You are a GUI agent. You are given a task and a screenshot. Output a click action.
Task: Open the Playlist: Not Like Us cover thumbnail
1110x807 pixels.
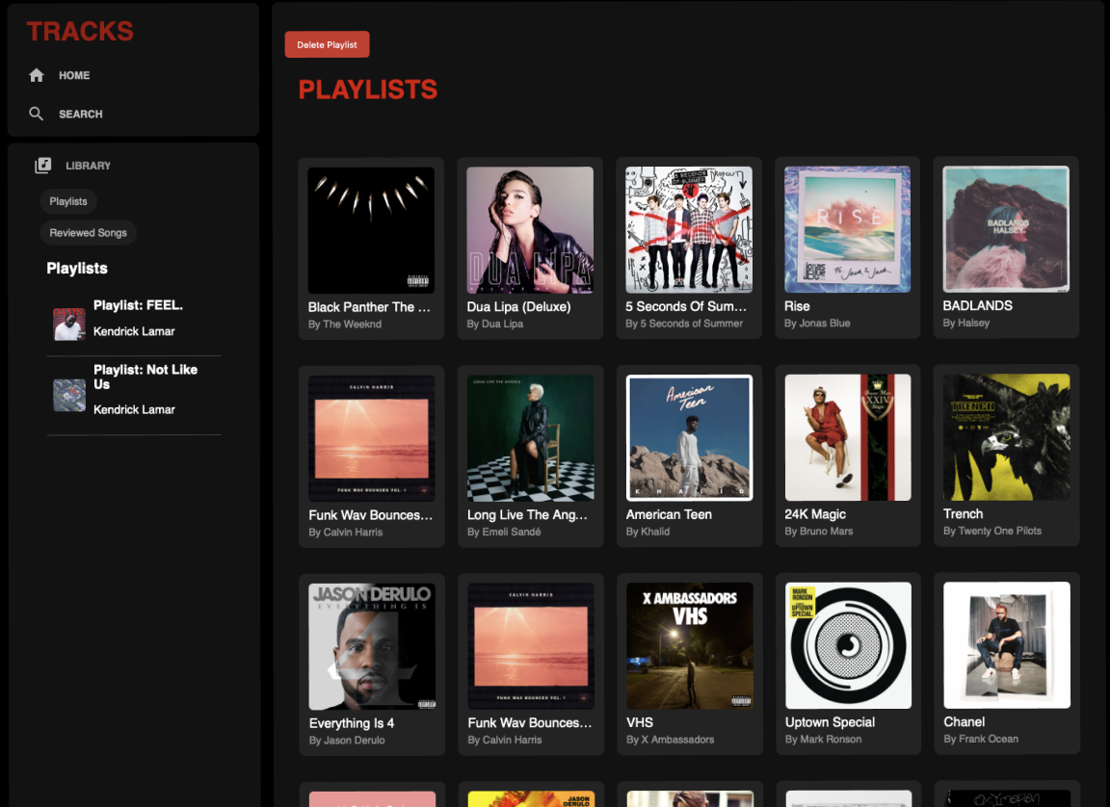[69, 395]
